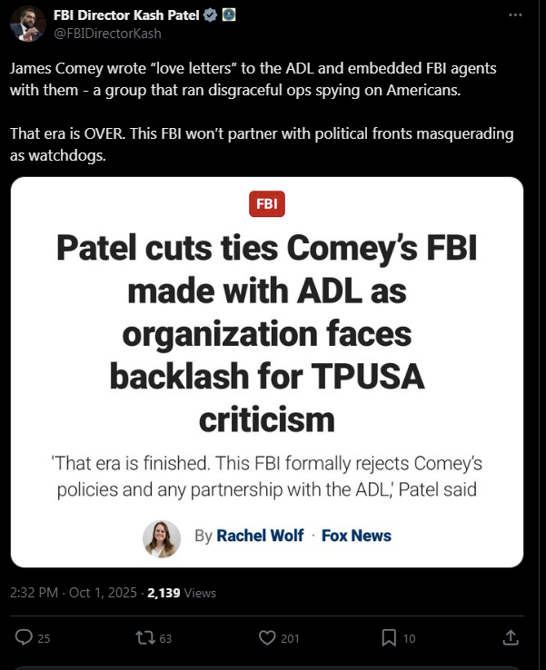The width and height of the screenshot is (546, 670).
Task: Open the share upload icon
Action: [x=511, y=637]
